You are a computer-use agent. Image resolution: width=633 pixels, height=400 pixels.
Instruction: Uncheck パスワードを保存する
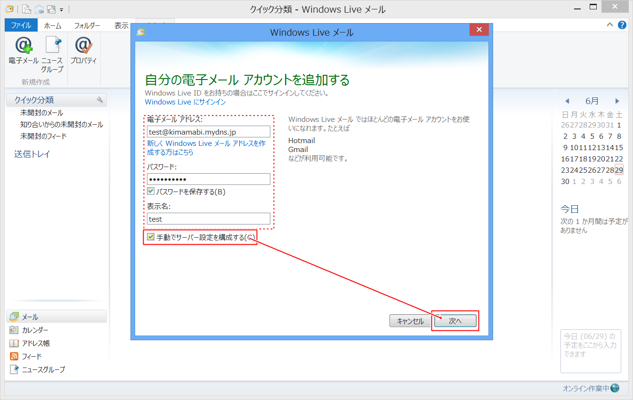click(151, 191)
